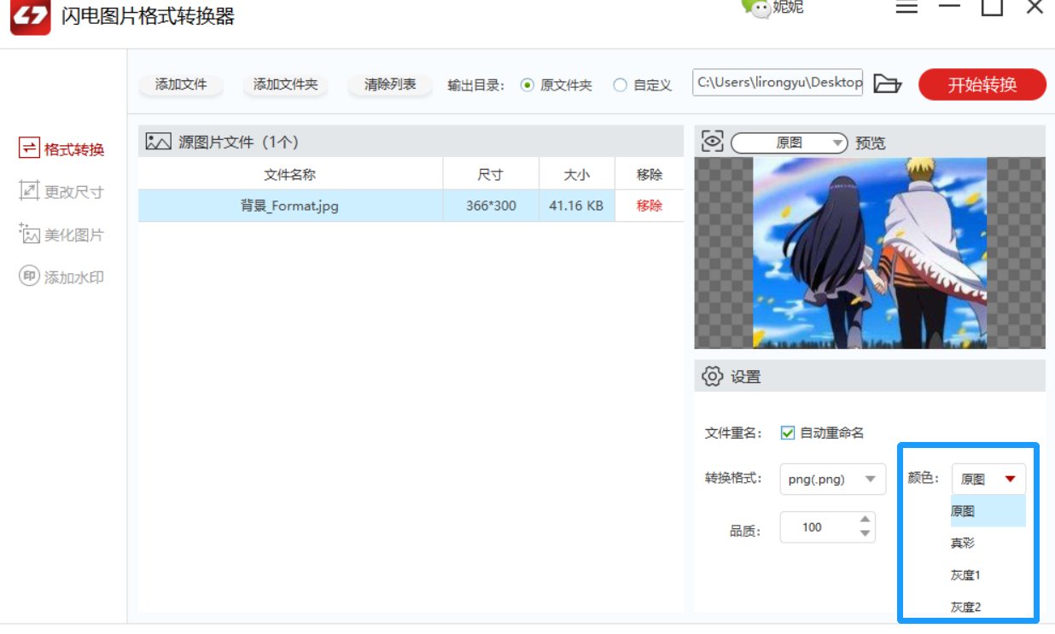
Task: Open the hamburger menu in the title bar
Action: point(906,8)
